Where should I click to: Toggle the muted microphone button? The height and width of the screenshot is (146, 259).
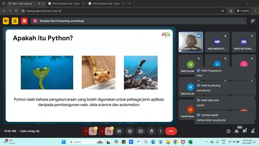[x=93, y=131]
